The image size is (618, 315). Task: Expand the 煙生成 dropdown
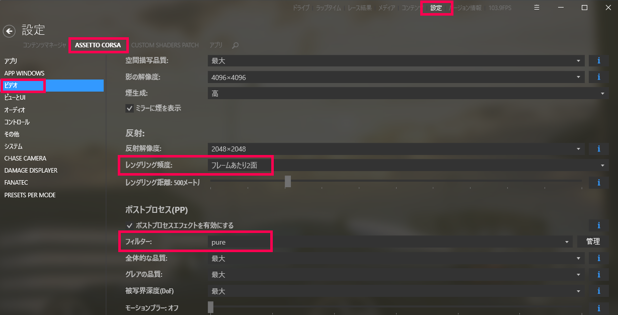(408, 94)
